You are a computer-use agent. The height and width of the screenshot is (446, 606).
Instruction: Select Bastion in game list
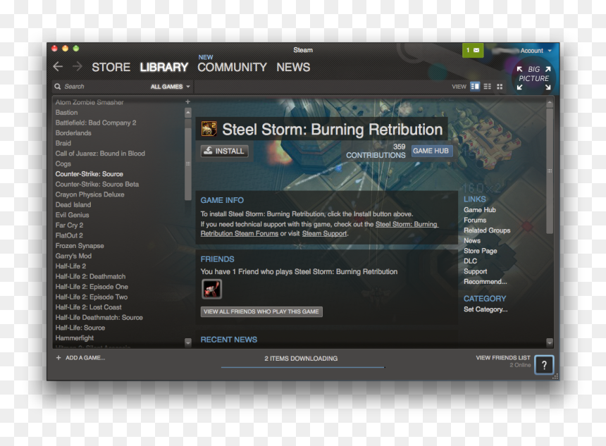[66, 113]
